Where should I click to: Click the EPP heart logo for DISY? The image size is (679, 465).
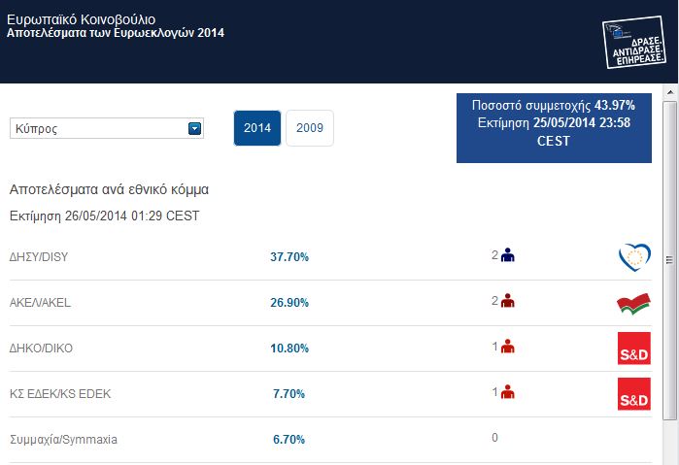coord(633,257)
